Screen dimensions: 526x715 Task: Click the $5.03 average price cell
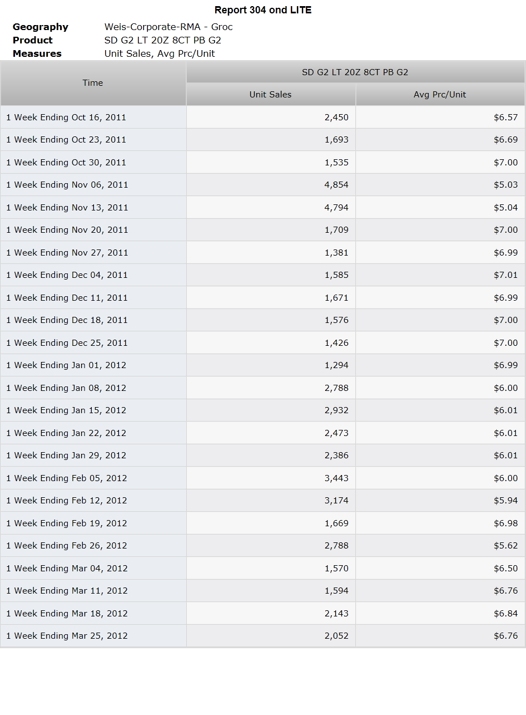440,185
